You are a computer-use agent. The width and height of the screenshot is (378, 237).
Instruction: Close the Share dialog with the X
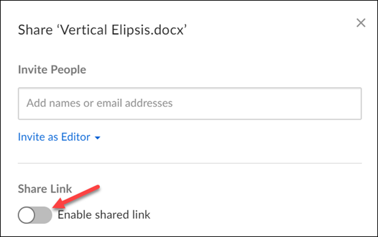point(361,23)
